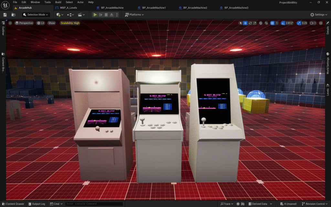Click the surface snapping icon
This screenshot has height=207, width=331.
266,23
